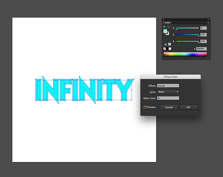Click the G value field showing 255
This screenshot has height=177, width=223.
coord(203,34)
